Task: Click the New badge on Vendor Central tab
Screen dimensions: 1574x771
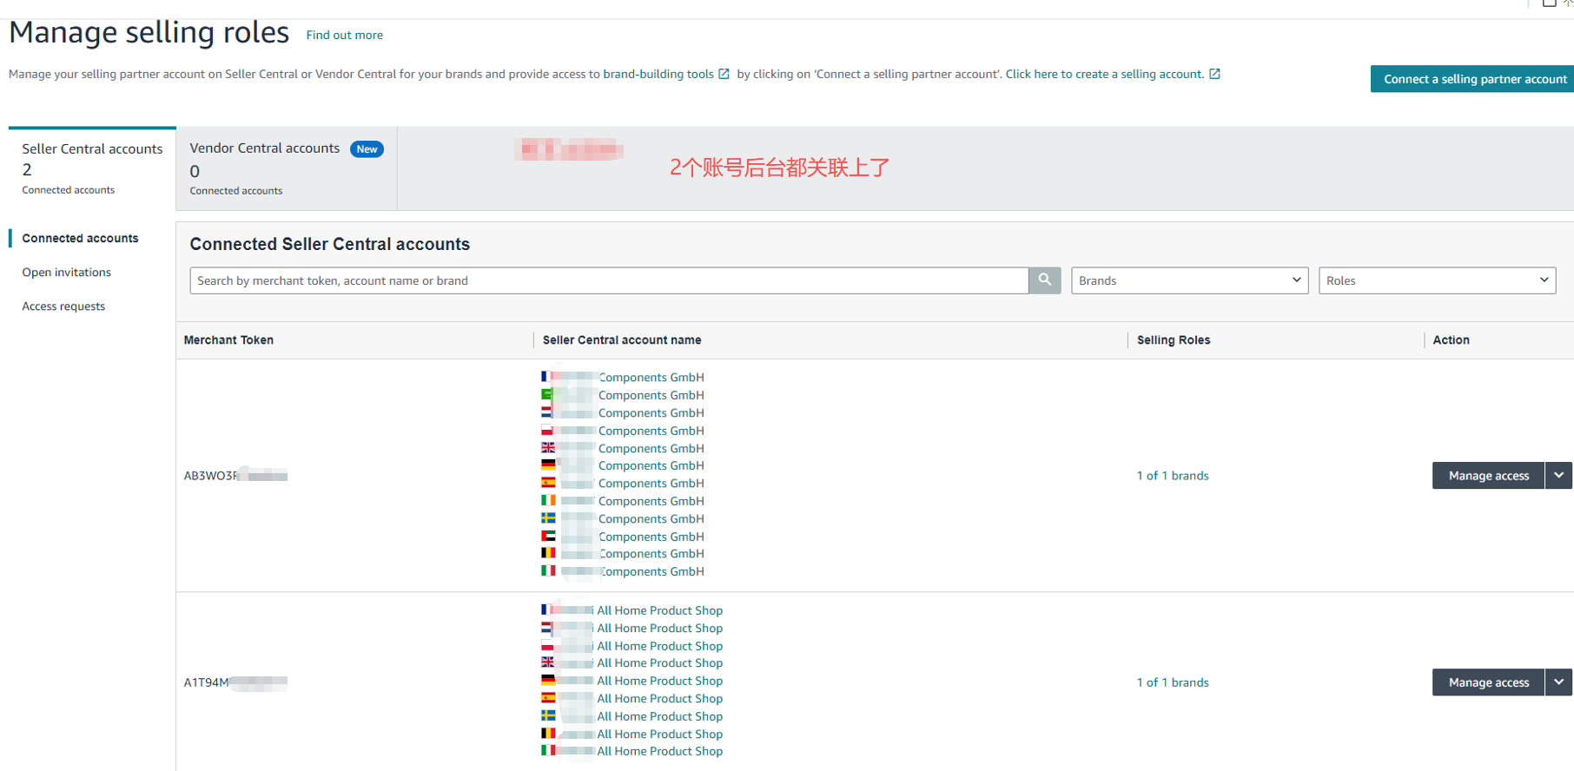Action: pyautogui.click(x=367, y=149)
